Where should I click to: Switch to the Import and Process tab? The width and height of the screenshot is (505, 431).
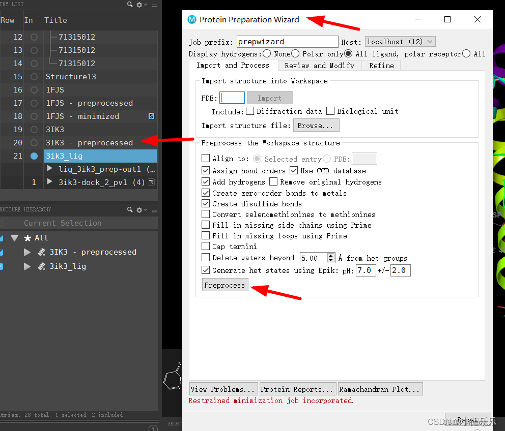click(233, 65)
